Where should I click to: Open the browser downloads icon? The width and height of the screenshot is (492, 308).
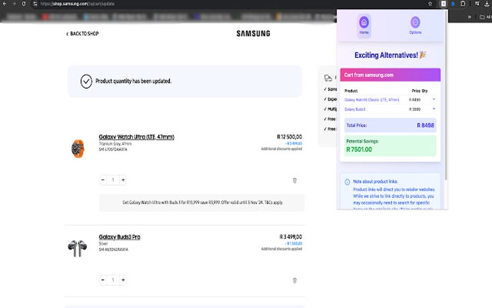pos(486,4)
